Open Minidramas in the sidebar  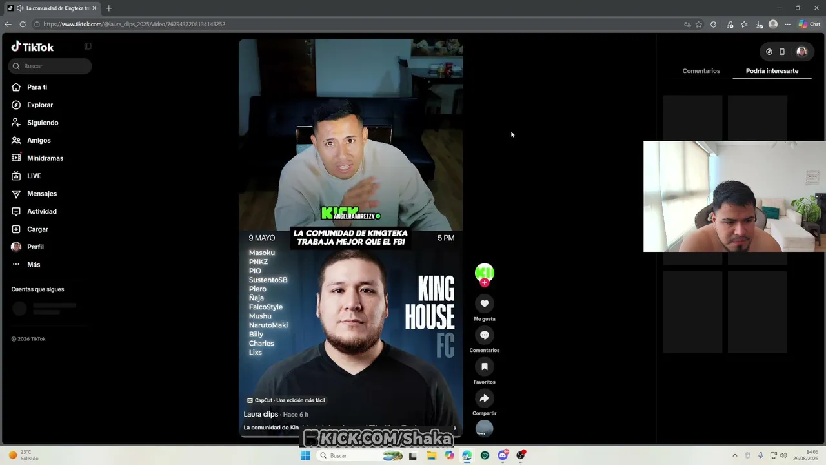coord(37,158)
